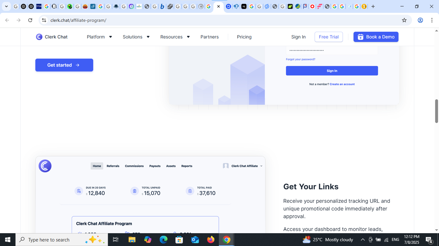The height and width of the screenshot is (246, 439).
Task: Show hidden system tray icons
Action: pyautogui.click(x=363, y=240)
